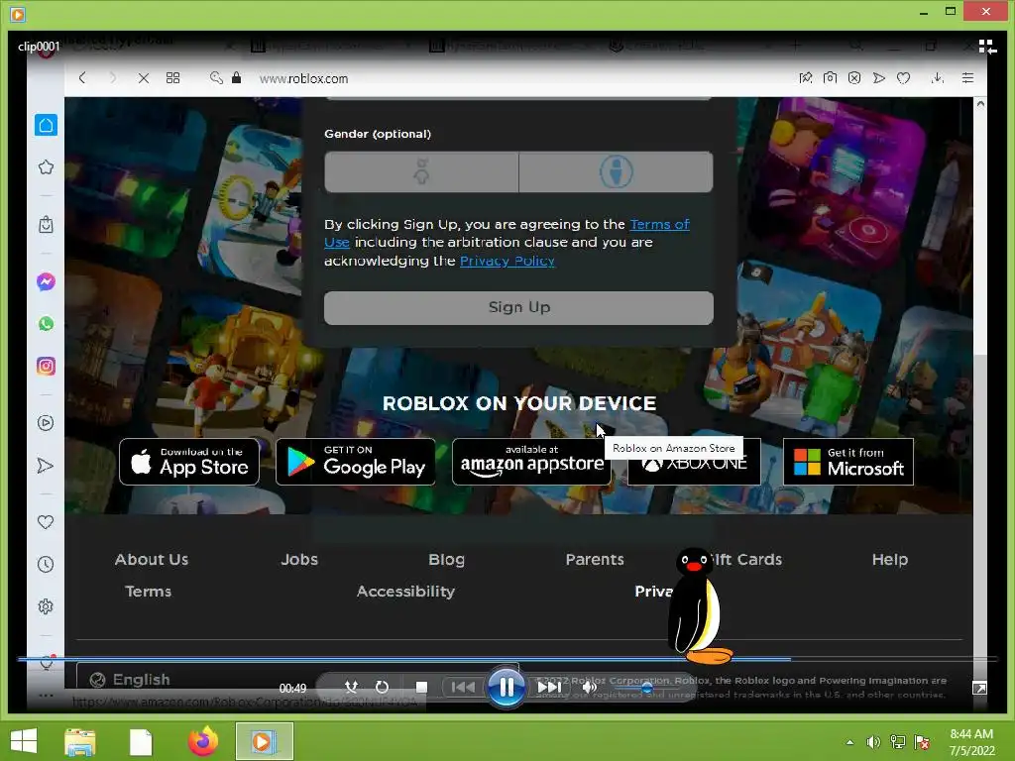Open the Amazon Appstore badge
Screen dimensions: 1015x761
531,462
